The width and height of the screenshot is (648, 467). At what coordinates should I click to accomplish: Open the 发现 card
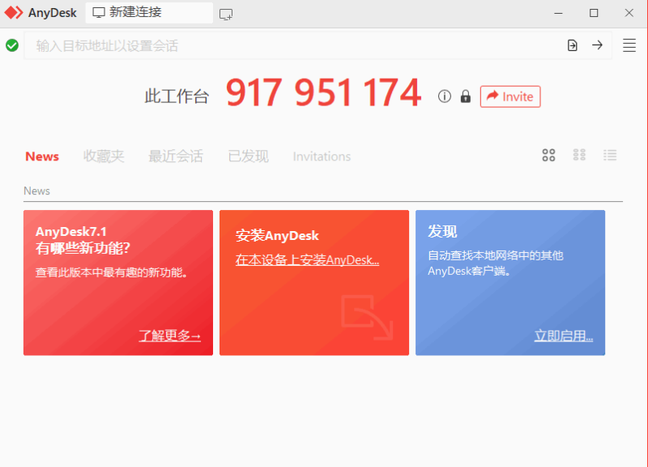point(510,282)
